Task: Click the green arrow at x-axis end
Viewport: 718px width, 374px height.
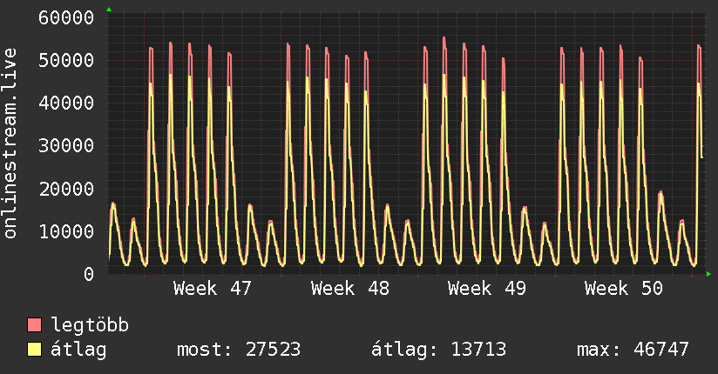Action: pyautogui.click(x=708, y=274)
